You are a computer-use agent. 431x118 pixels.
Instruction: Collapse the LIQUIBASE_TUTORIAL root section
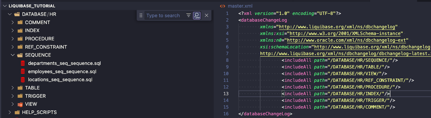pos(4,6)
